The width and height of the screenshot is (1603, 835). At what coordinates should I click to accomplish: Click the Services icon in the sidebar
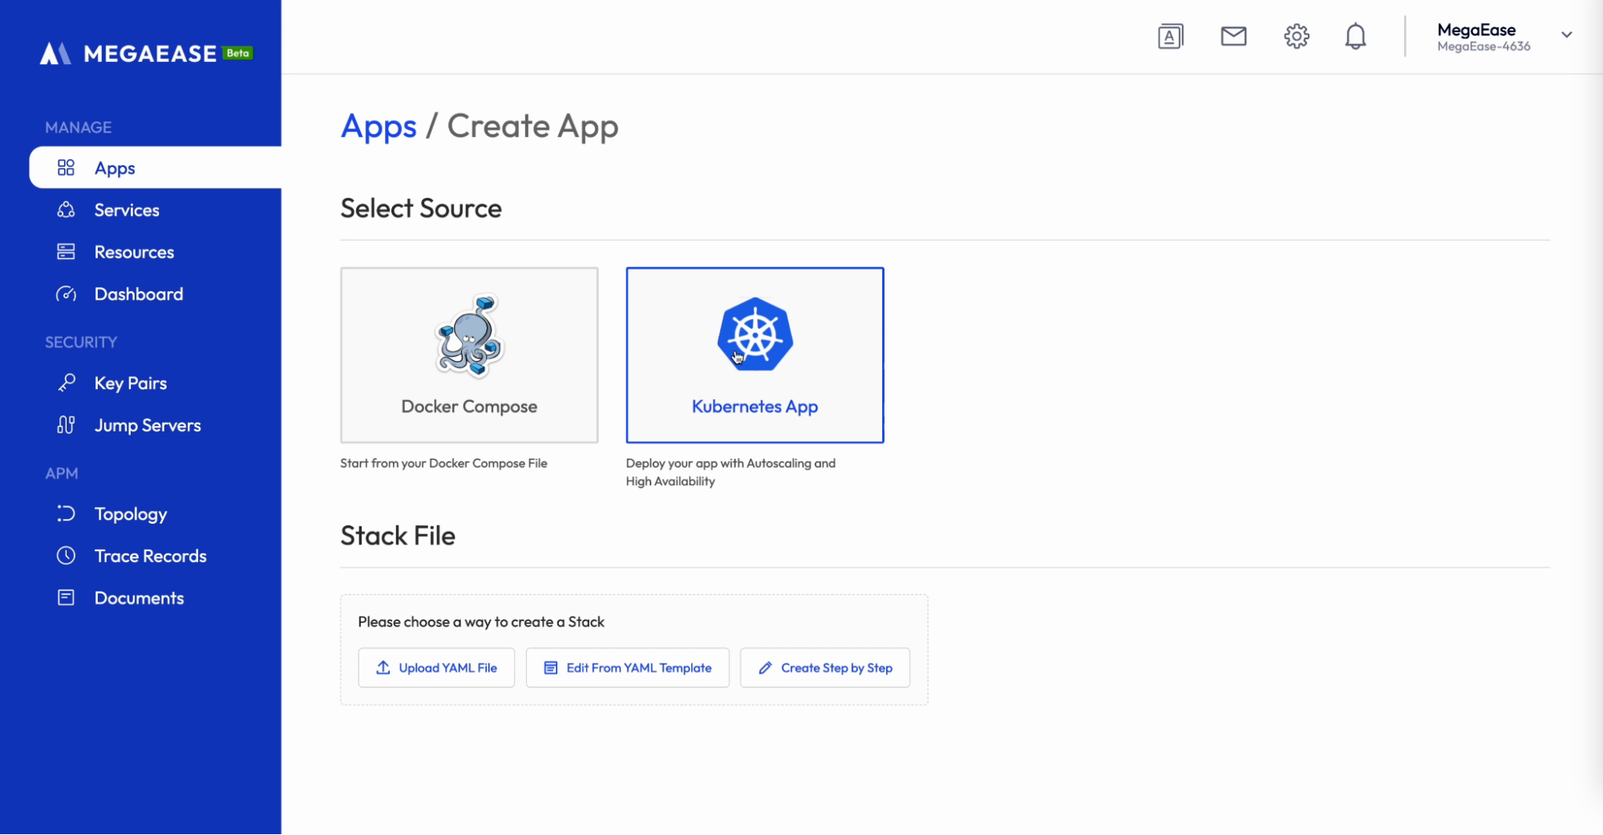(x=66, y=210)
